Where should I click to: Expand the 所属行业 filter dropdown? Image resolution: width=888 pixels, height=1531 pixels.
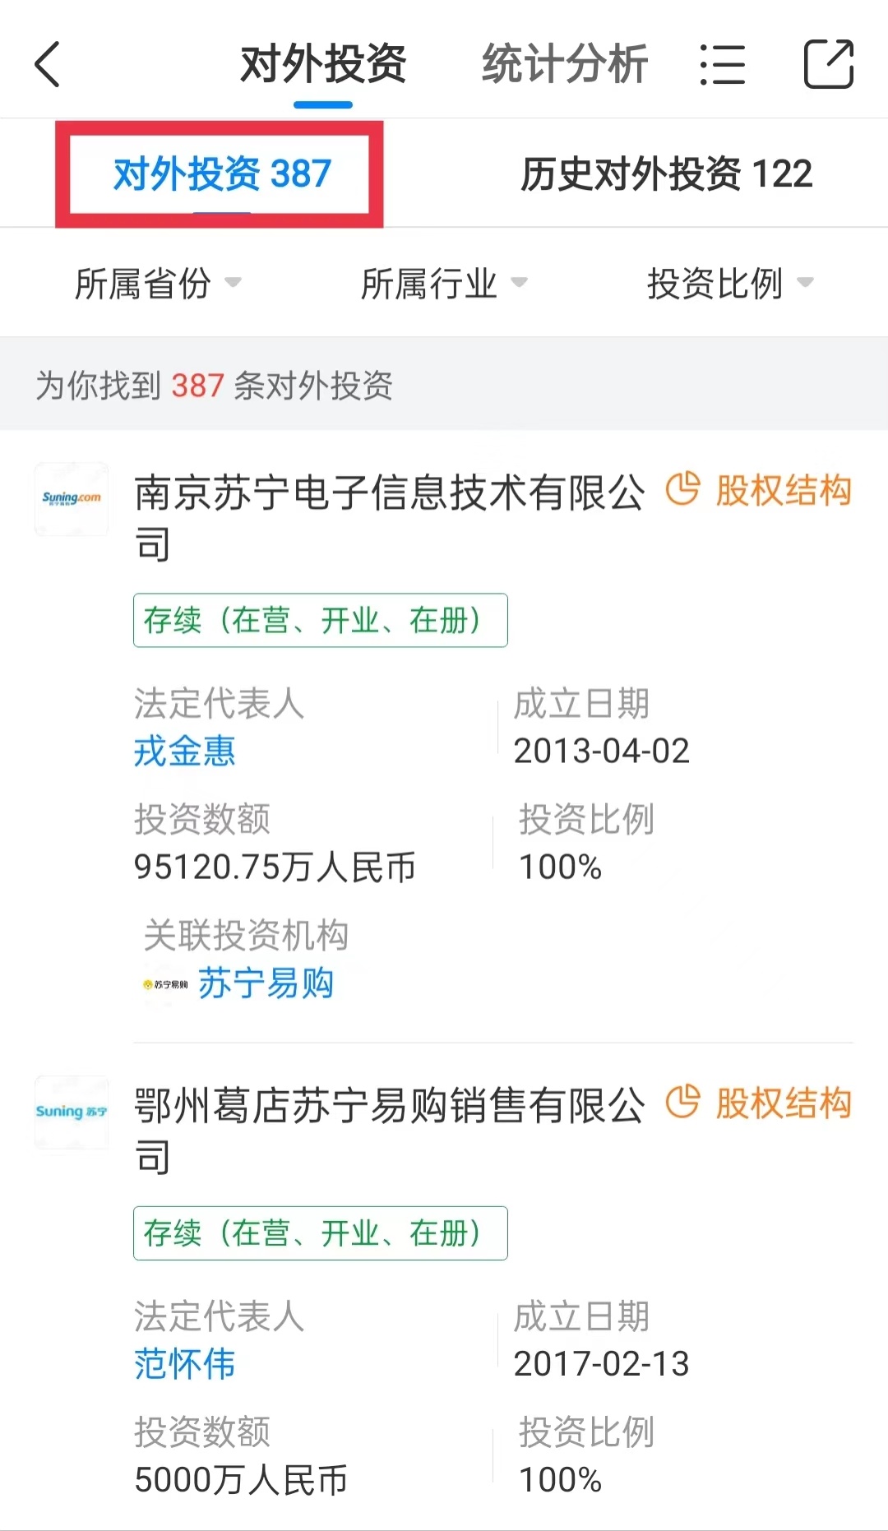pyautogui.click(x=444, y=284)
